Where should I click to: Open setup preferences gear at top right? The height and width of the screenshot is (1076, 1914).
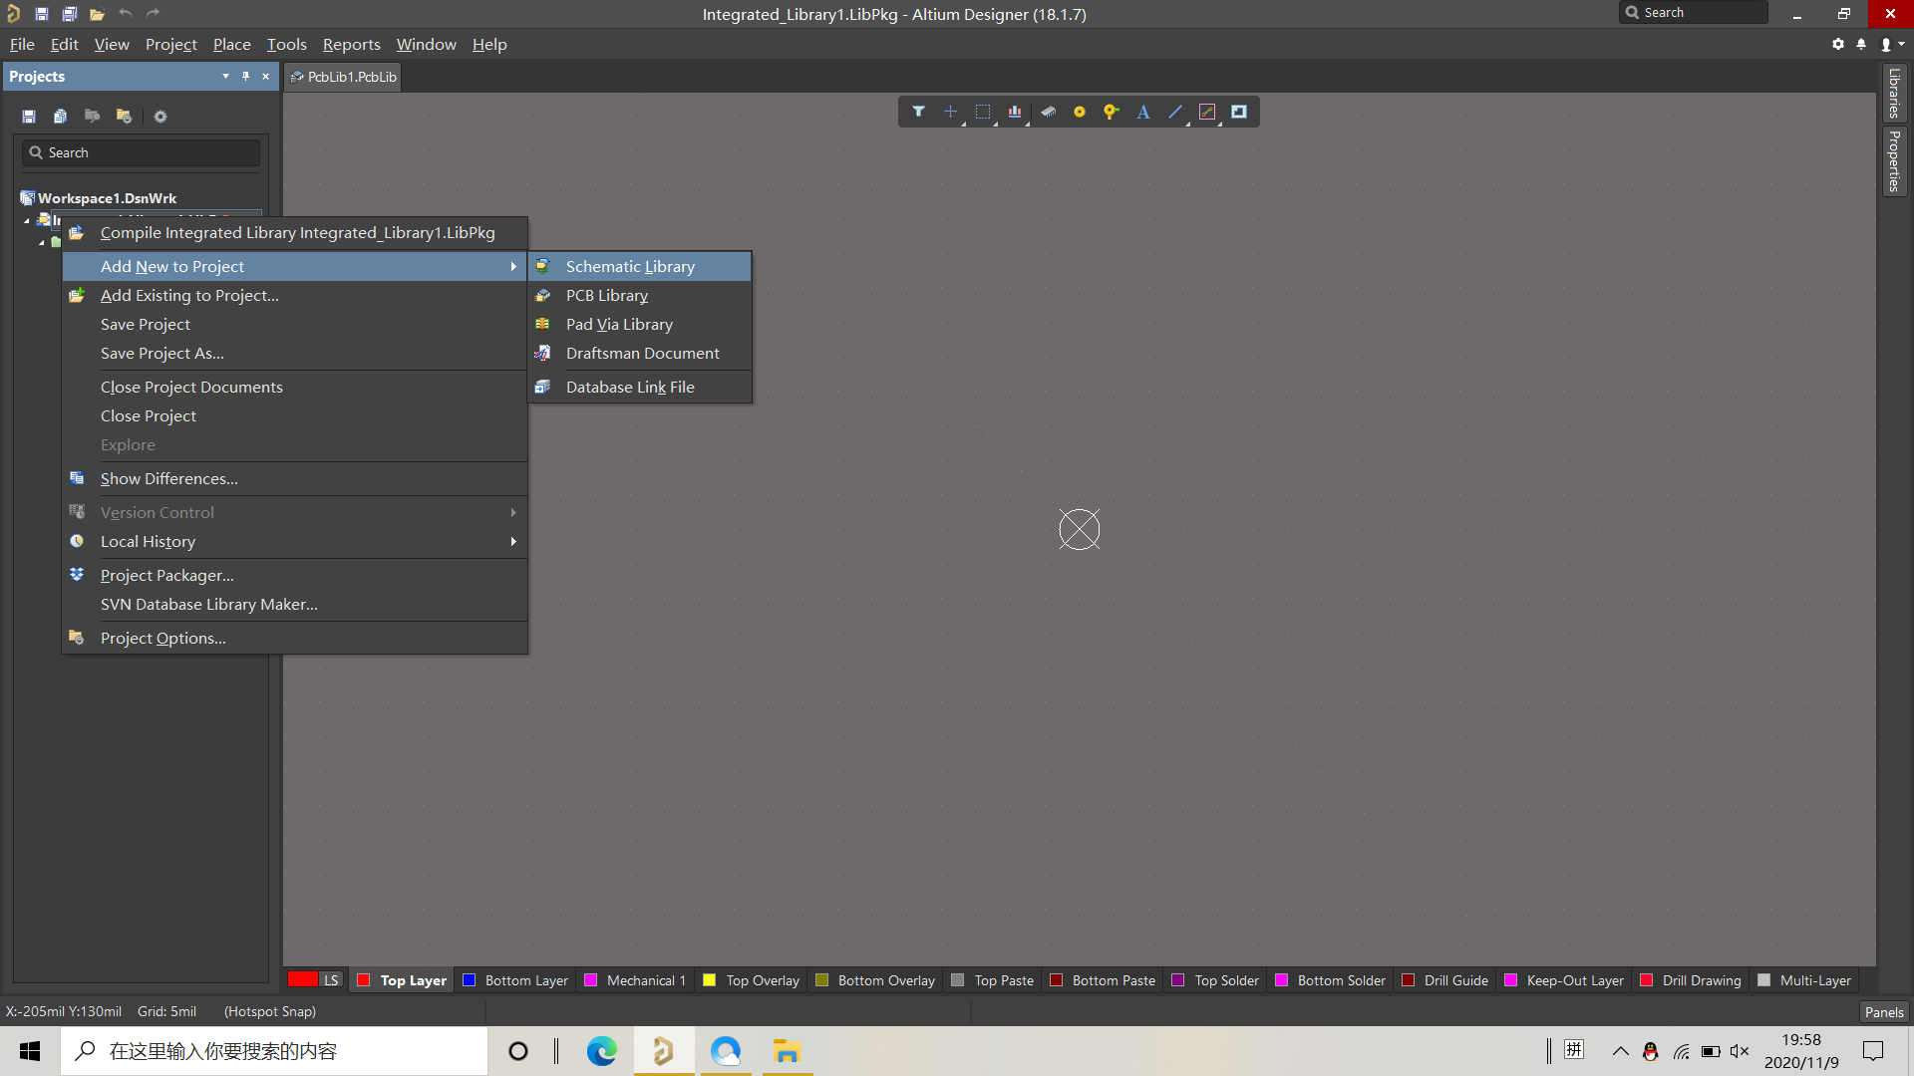(x=1838, y=44)
